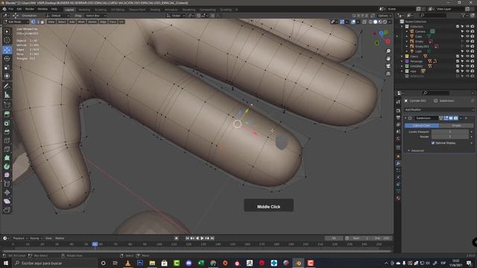477x268 pixels.
Task: Select the Scale tool in the left toolbar
Action: click(x=7, y=68)
